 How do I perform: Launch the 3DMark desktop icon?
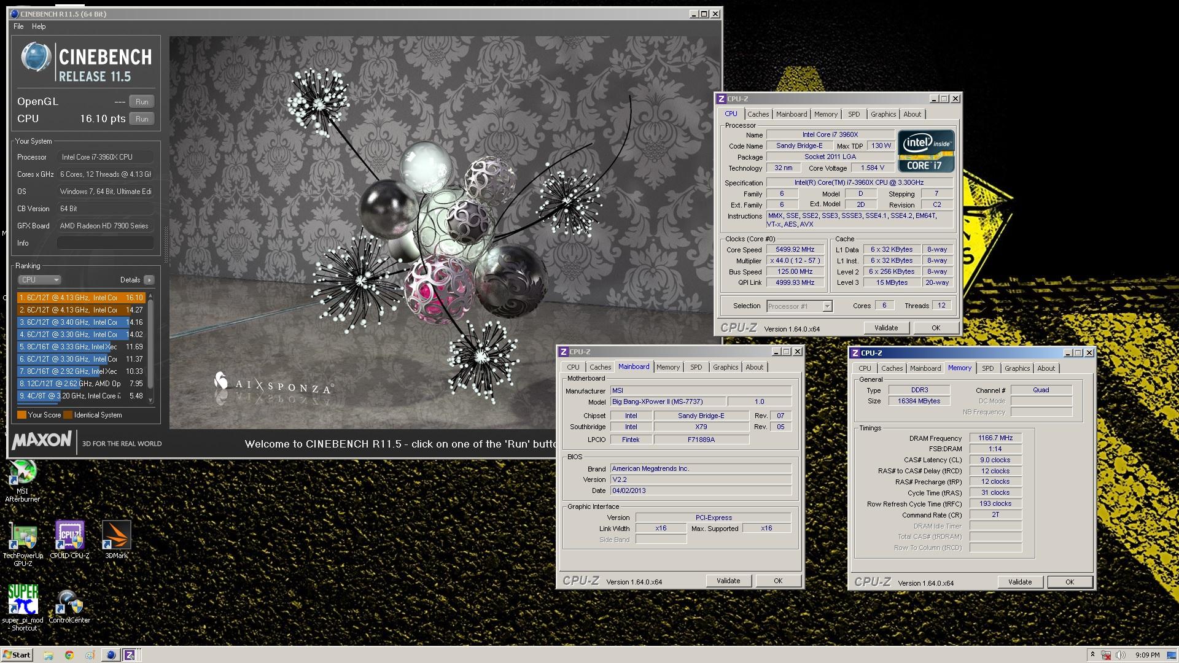pos(116,540)
